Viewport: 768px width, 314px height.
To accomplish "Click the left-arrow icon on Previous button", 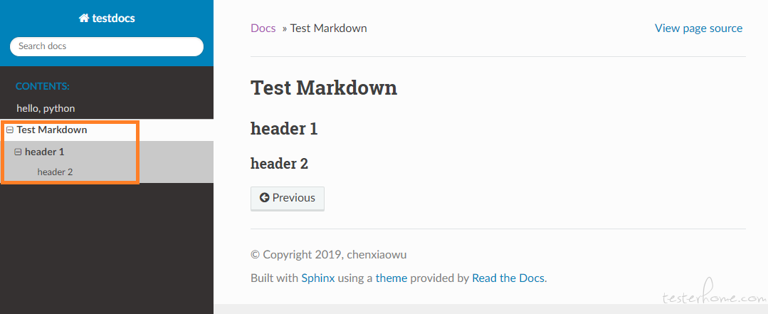I will [265, 197].
